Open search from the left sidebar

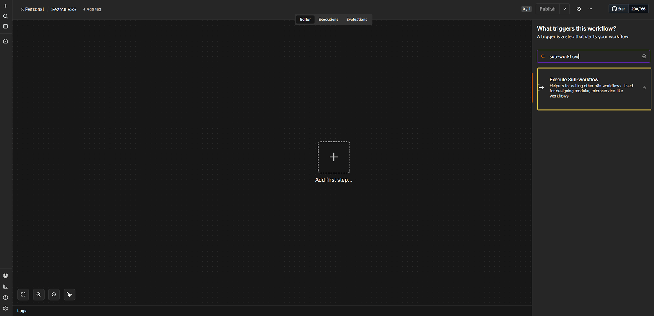click(x=6, y=16)
